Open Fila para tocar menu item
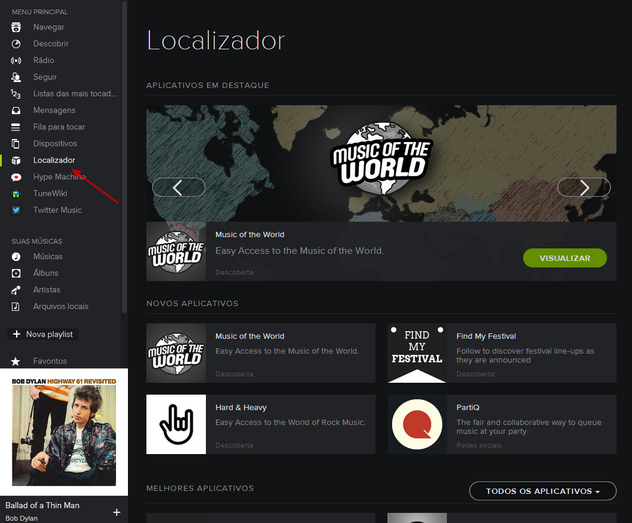The height and width of the screenshot is (523, 632). pos(59,127)
